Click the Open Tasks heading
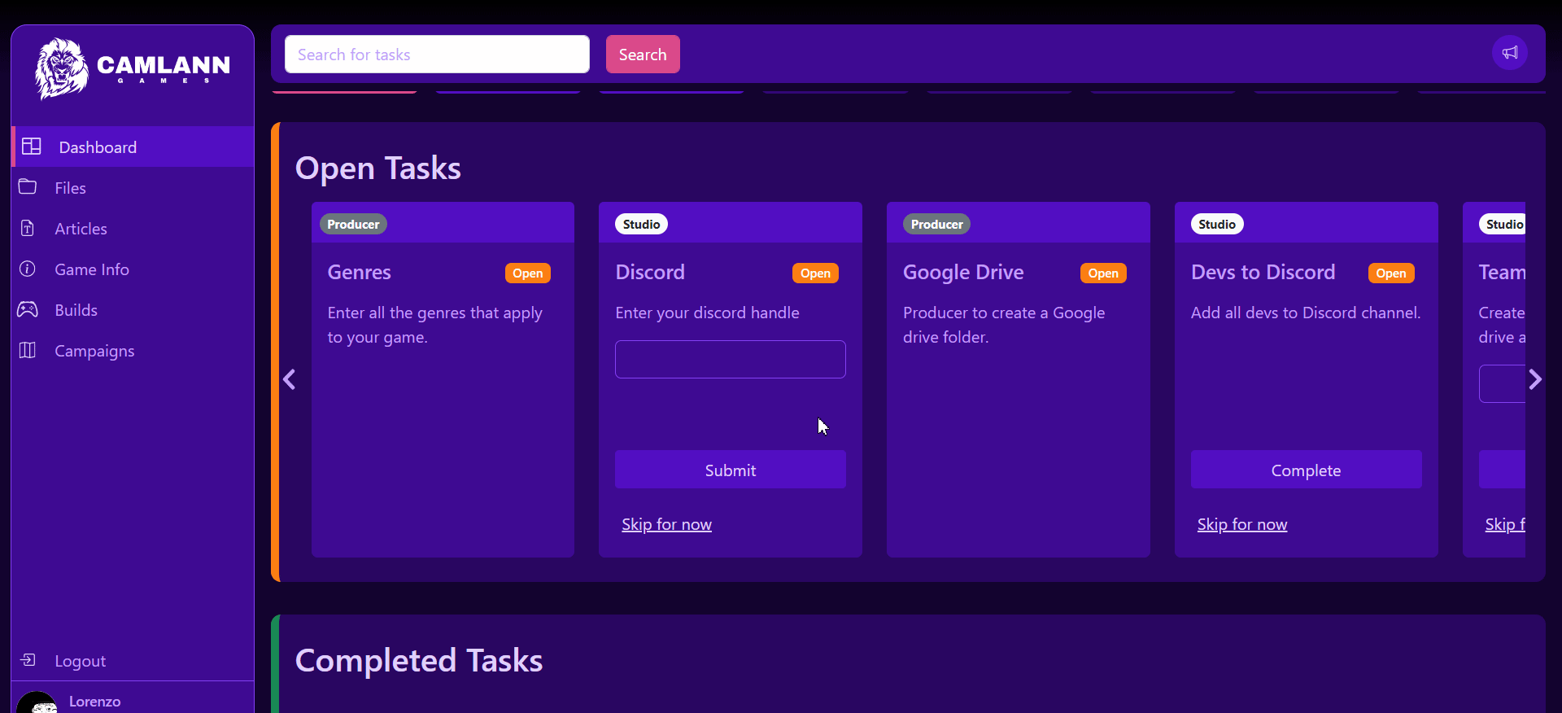1562x713 pixels. tap(377, 168)
